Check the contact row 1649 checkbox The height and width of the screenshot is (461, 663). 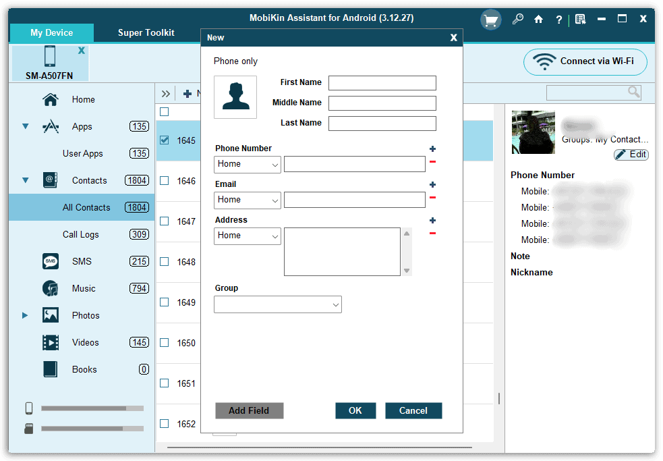click(165, 302)
